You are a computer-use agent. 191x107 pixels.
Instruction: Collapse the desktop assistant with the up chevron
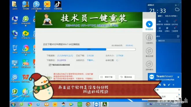179,5
